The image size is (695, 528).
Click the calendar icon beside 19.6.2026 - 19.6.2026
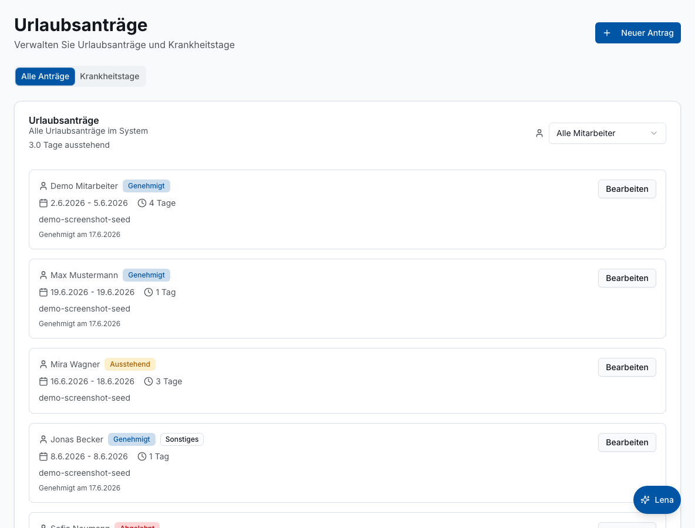pyautogui.click(x=43, y=292)
